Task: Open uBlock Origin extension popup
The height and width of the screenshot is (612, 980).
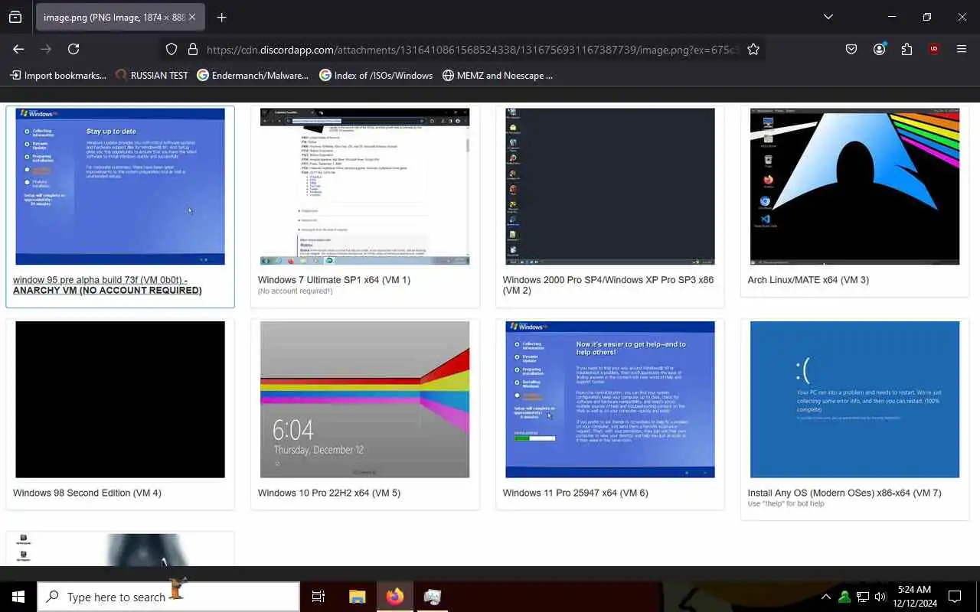Action: [934, 49]
